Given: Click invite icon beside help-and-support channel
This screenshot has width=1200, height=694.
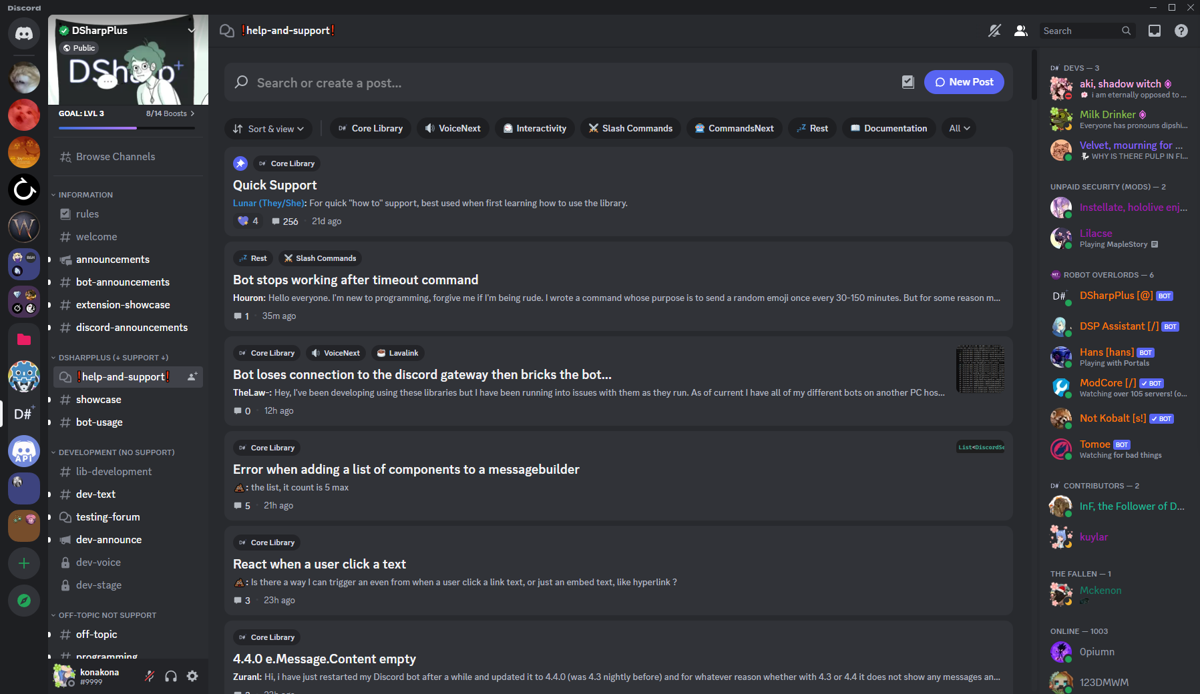Looking at the screenshot, I should pos(192,377).
